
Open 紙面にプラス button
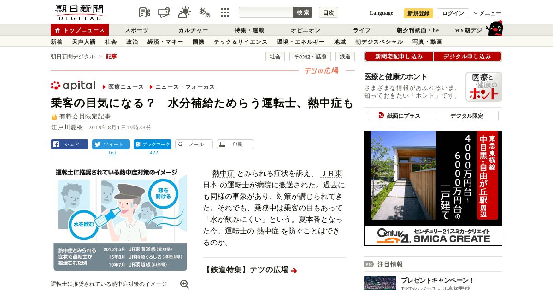(399, 116)
